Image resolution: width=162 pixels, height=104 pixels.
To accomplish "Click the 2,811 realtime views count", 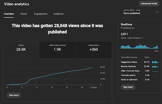I will pos(124,34).
